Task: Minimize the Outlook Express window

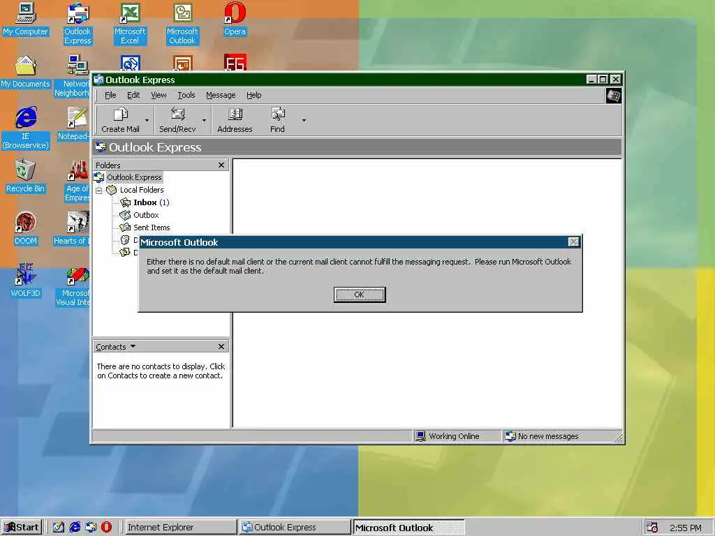Action: pyautogui.click(x=591, y=80)
